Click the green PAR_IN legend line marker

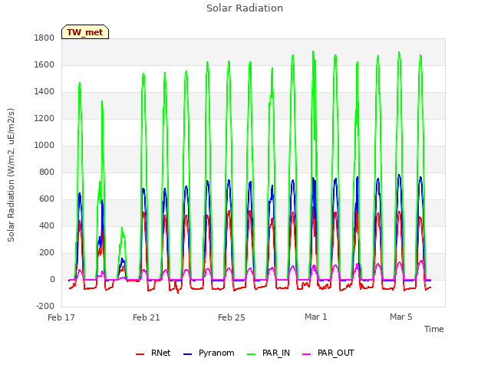(251, 354)
